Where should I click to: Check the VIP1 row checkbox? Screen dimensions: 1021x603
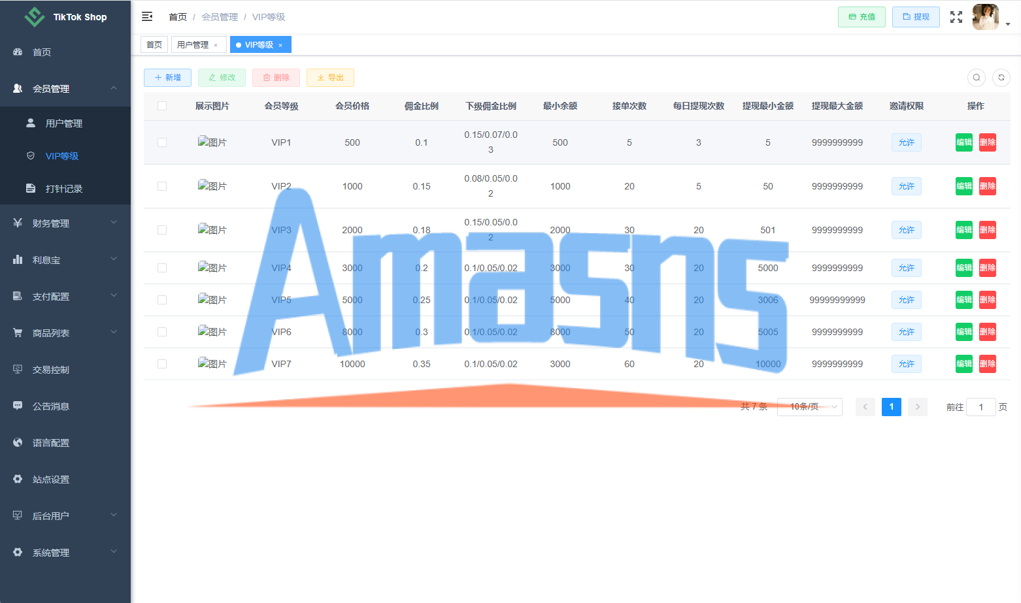tap(162, 142)
